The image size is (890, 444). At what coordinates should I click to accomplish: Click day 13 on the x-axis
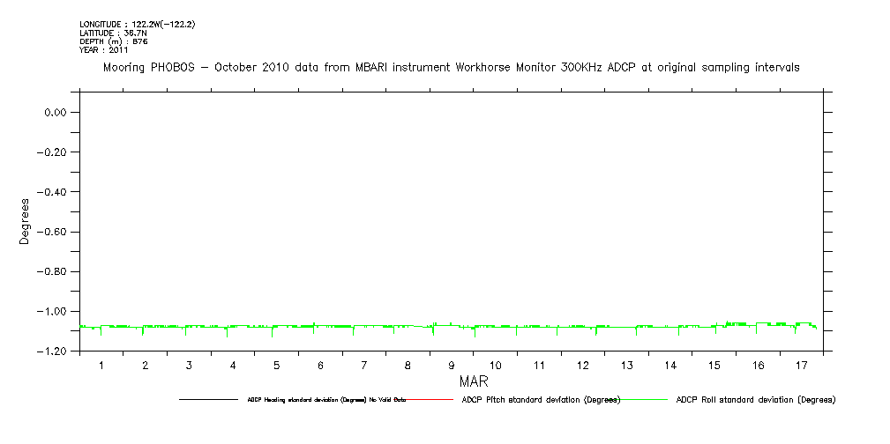click(x=627, y=365)
